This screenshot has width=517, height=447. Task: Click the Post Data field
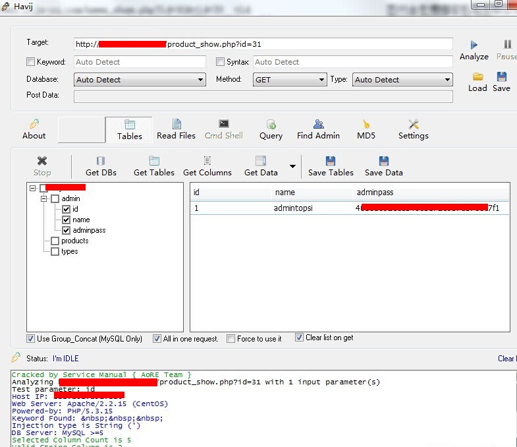tap(263, 96)
